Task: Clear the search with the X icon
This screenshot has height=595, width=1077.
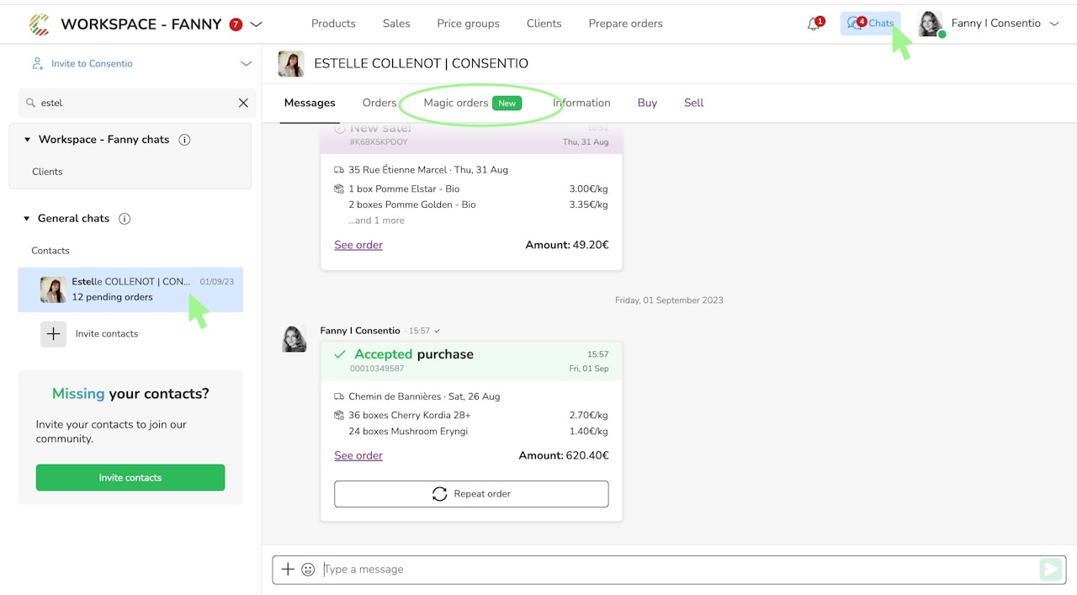Action: click(243, 103)
